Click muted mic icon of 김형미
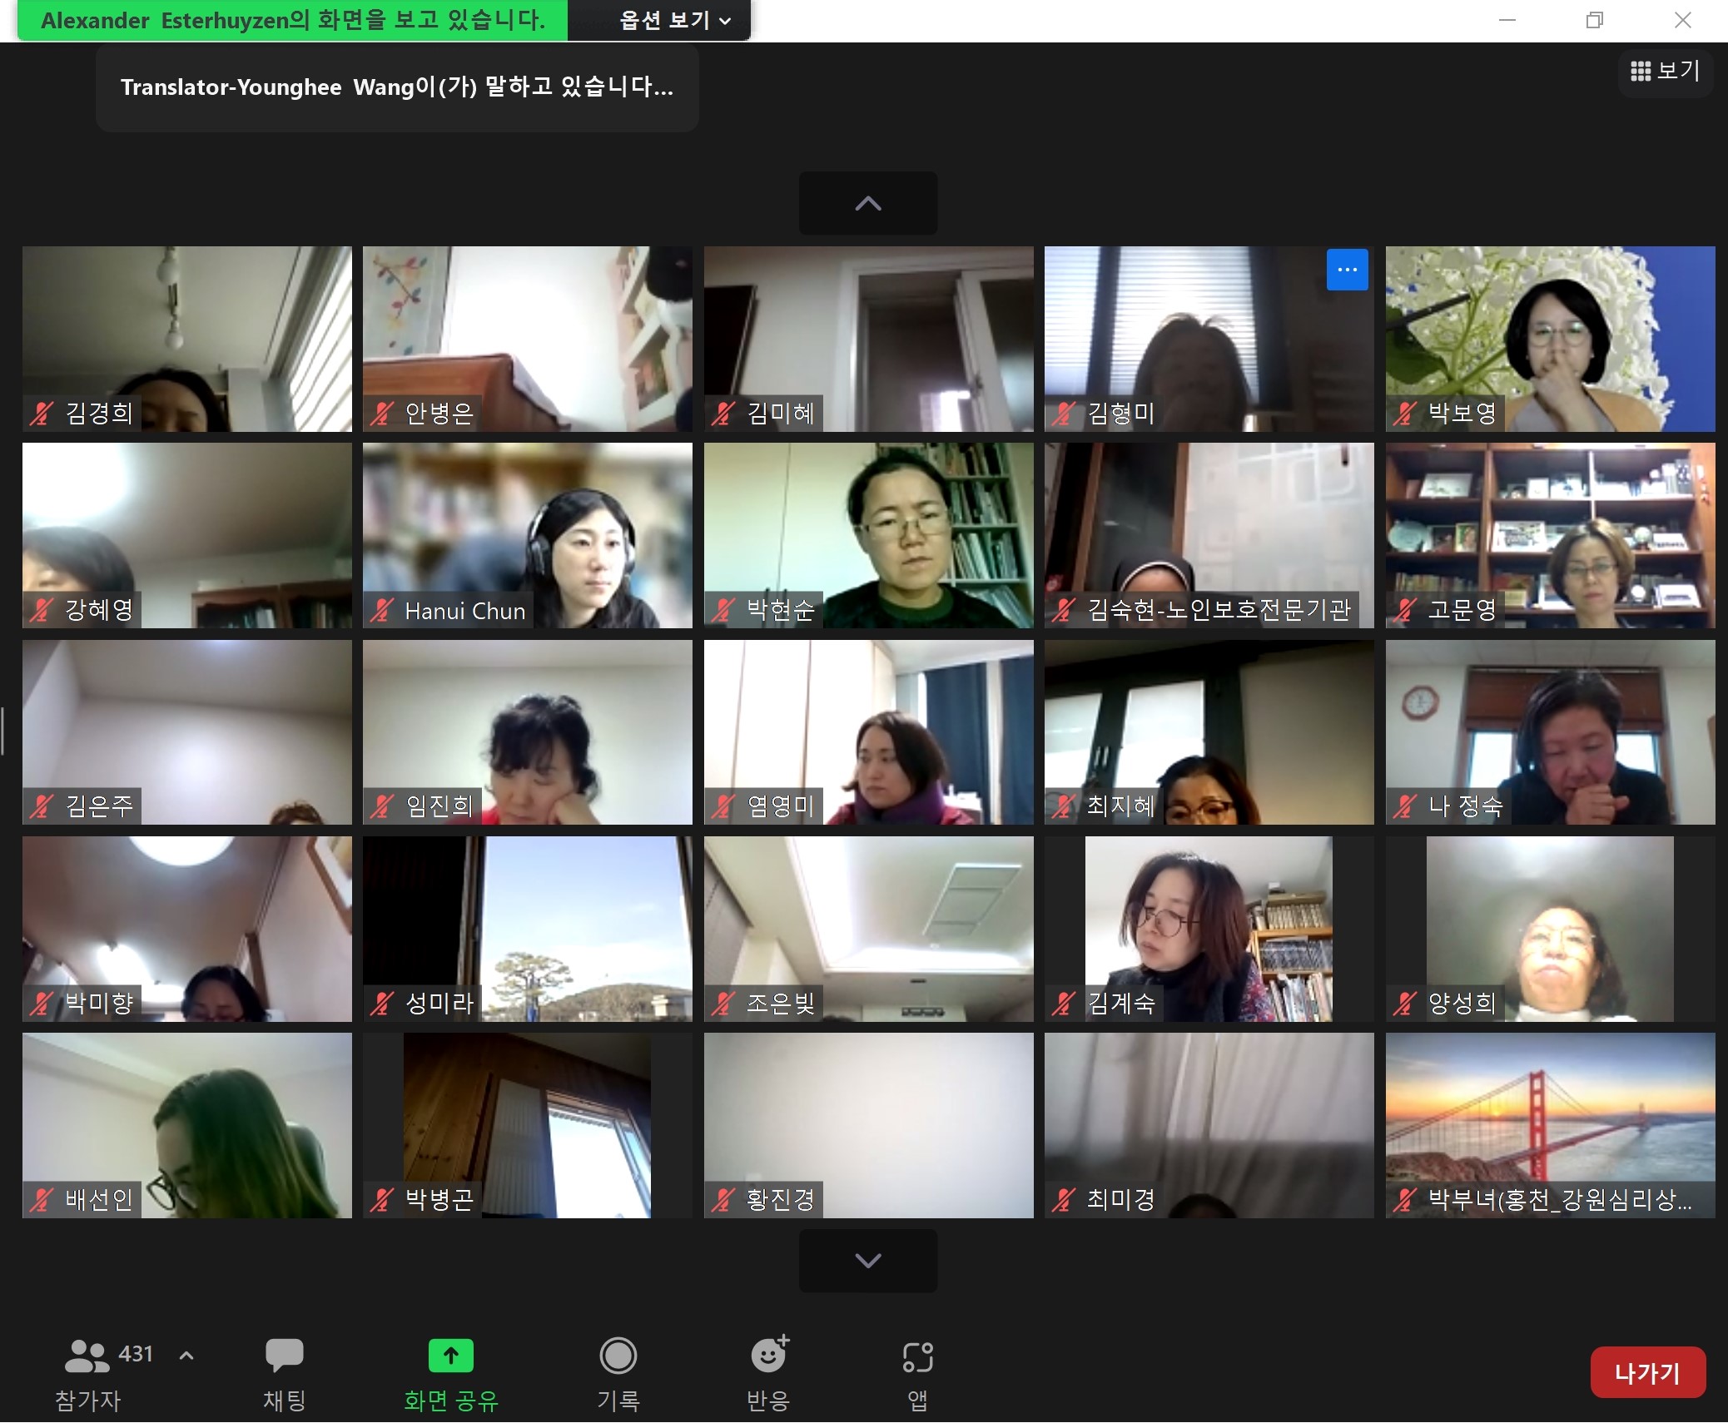1728x1423 pixels. 1064,414
